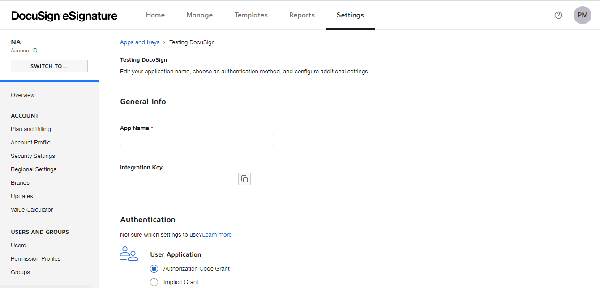Open the Learn more link
This screenshot has height=288, width=600.
(217, 235)
